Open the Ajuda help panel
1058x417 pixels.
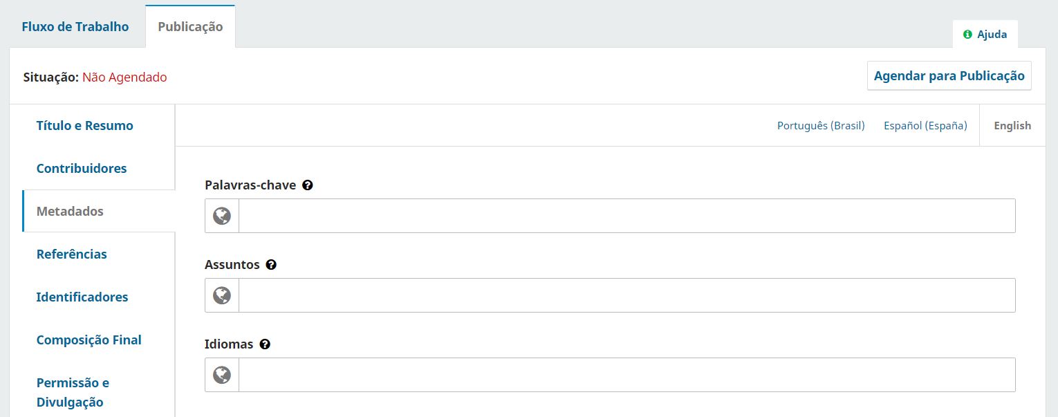(x=985, y=34)
